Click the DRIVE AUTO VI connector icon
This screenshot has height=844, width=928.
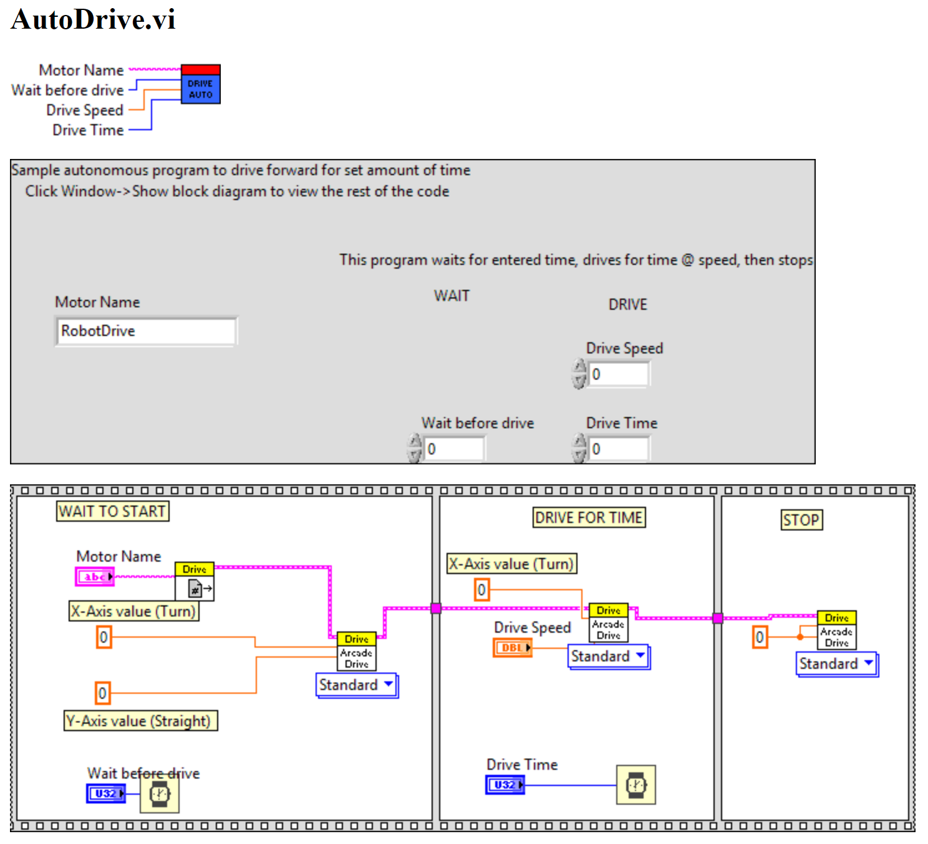point(200,84)
